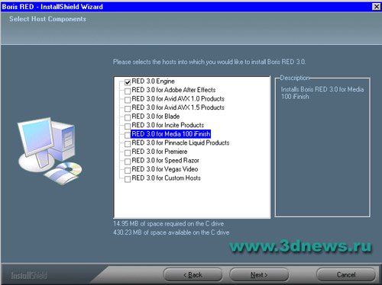This screenshot has height=285, width=382.
Task: Close the InstallShield Wizard window
Action: coord(376,7)
